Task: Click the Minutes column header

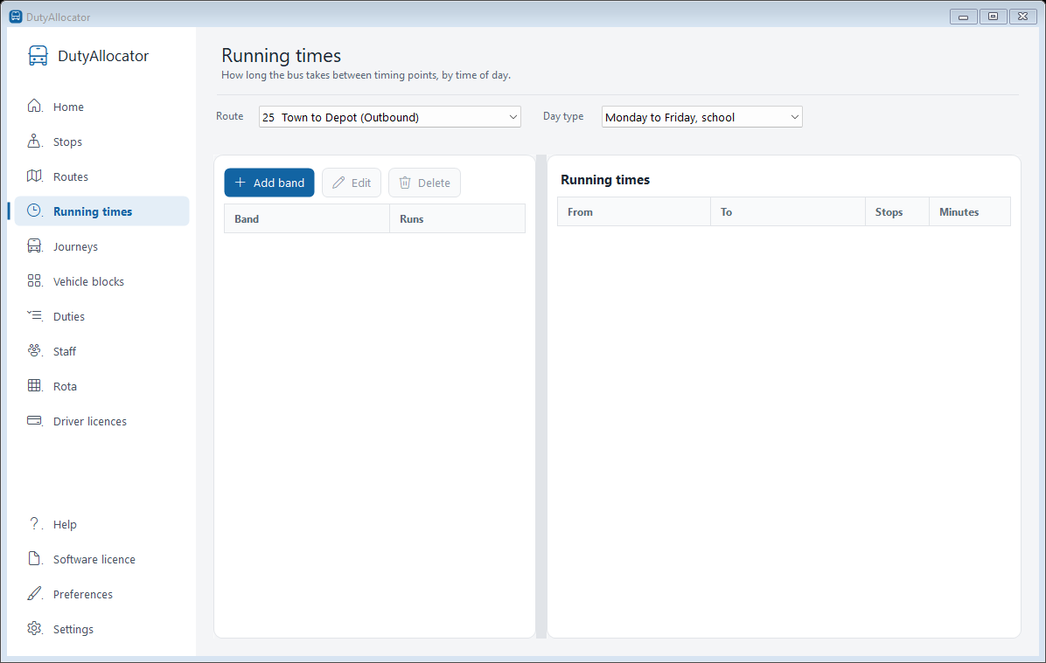Action: point(970,212)
